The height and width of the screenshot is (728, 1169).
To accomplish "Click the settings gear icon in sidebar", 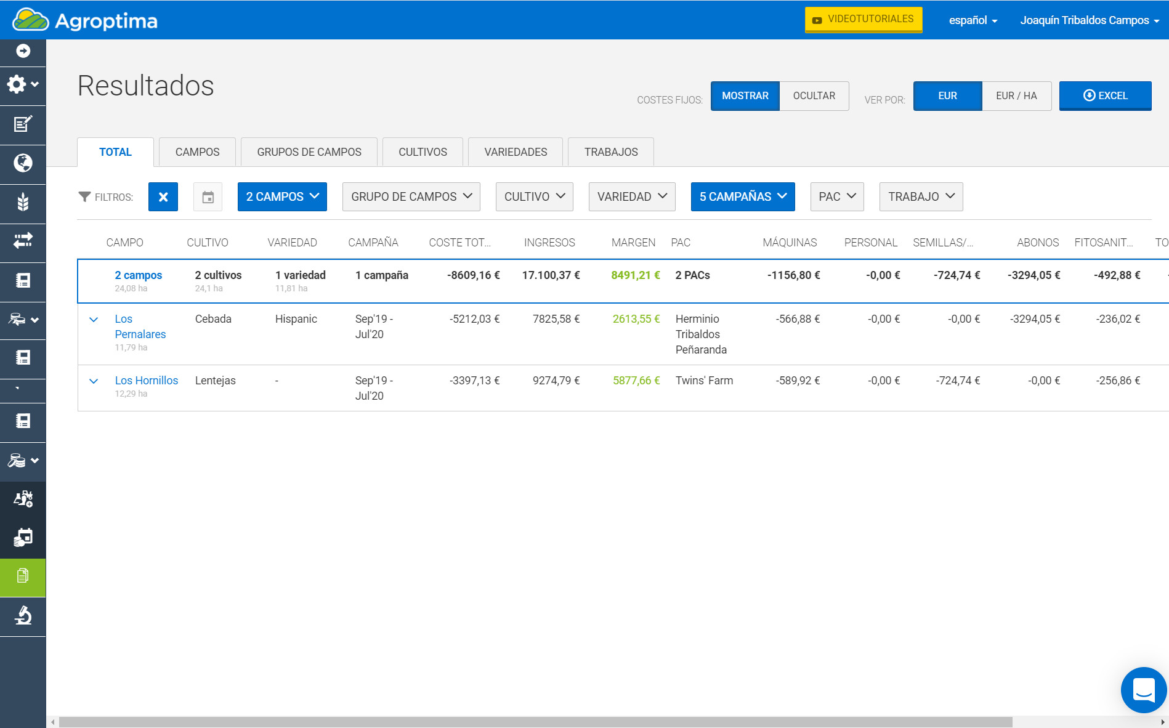I will point(18,84).
